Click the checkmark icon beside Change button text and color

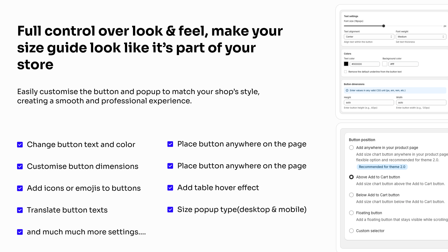tap(20, 145)
